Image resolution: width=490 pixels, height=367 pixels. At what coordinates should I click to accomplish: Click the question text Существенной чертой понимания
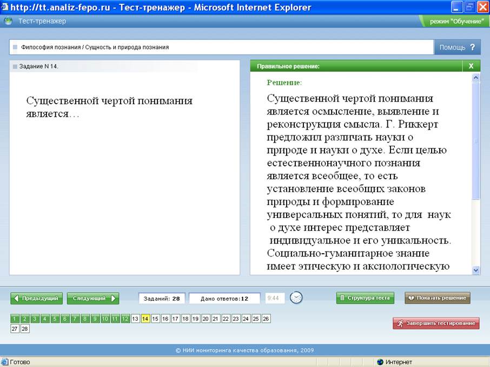pyautogui.click(x=109, y=101)
